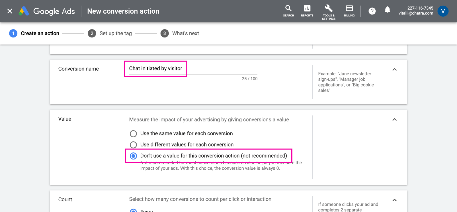Select step 3 What's next
Viewport: 457px width, 212px height.
(180, 33)
